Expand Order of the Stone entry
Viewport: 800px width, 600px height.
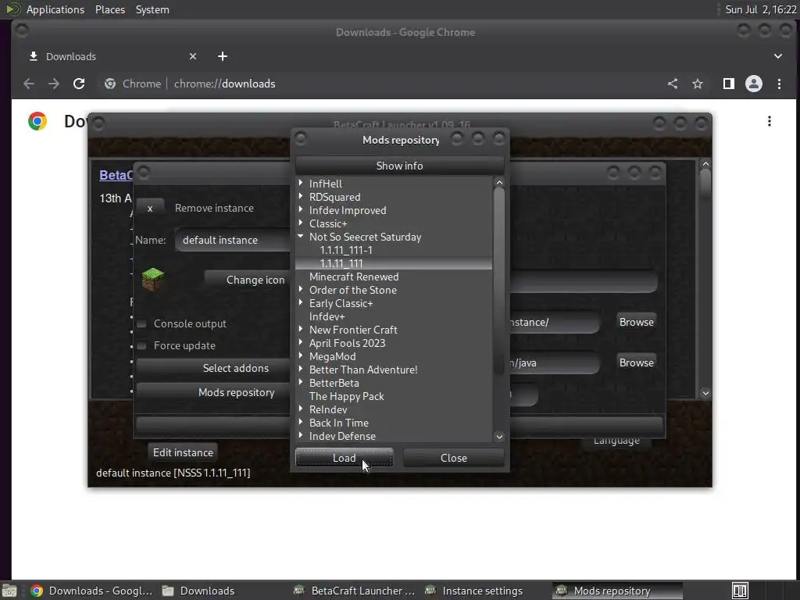[301, 289]
